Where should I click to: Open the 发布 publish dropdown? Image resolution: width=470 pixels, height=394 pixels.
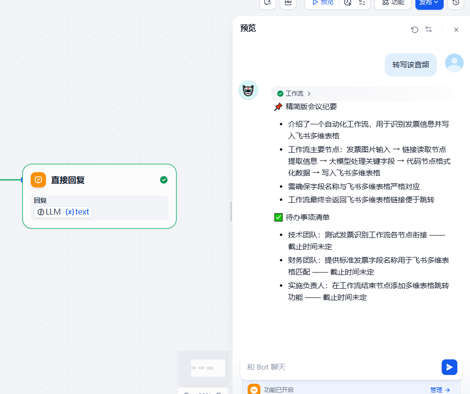pos(429,2)
